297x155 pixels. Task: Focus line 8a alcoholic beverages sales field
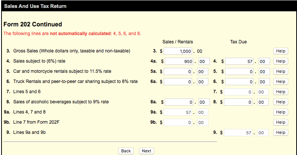click(x=180, y=102)
